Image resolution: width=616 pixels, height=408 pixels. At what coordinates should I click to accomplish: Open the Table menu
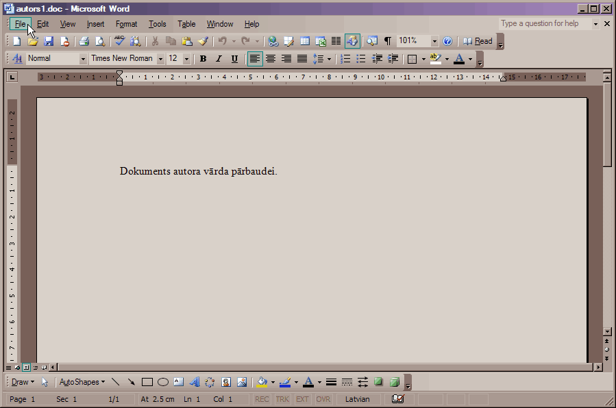click(x=186, y=24)
